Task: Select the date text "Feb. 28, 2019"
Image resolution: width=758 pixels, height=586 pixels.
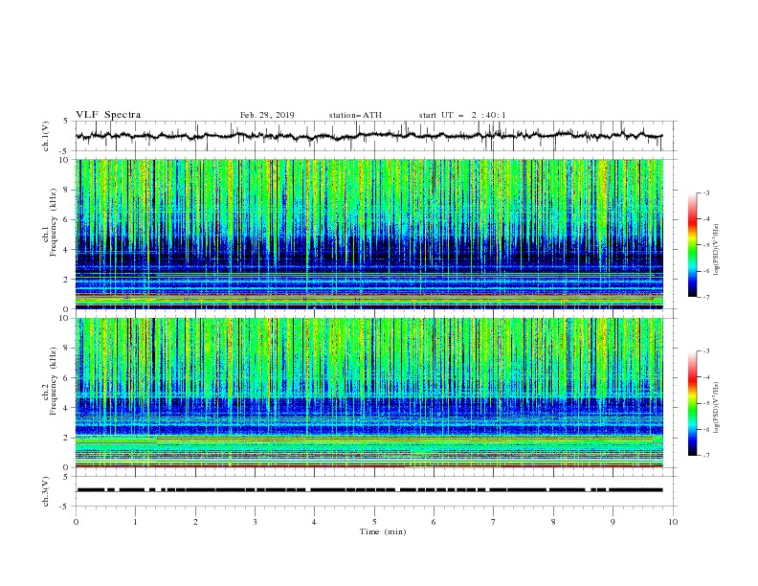Action: (267, 115)
